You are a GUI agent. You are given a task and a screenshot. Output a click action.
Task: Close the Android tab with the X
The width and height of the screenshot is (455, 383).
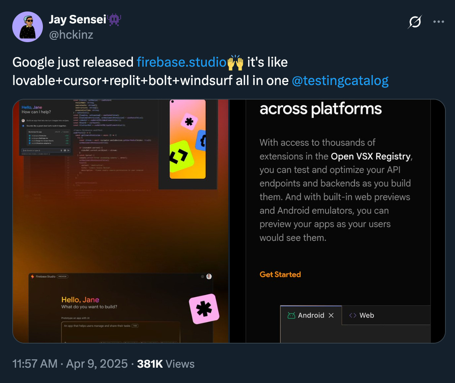pos(331,315)
